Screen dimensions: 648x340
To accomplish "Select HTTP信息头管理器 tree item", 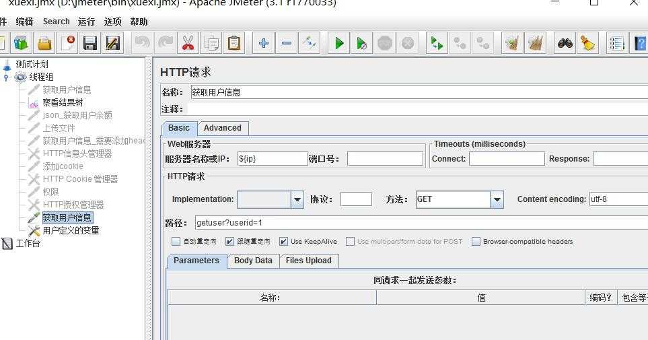I will (77, 154).
